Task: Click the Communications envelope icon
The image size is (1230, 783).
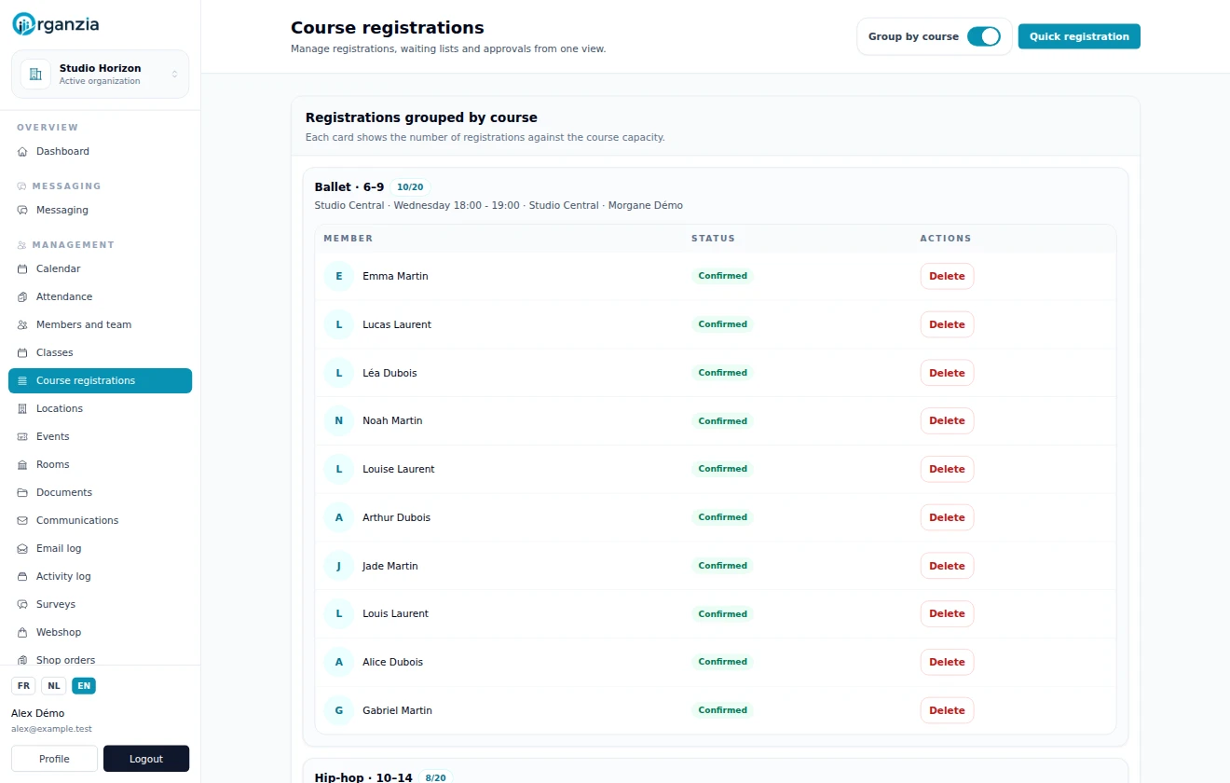Action: pyautogui.click(x=22, y=520)
